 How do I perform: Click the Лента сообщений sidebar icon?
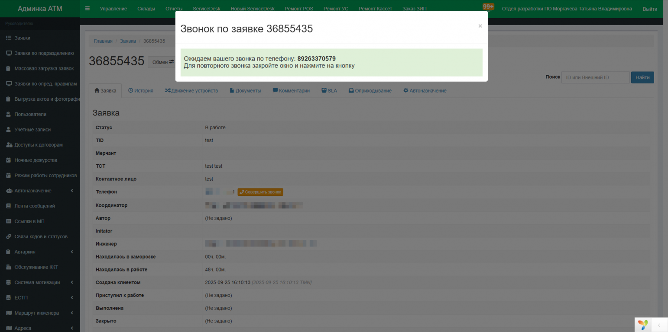(x=8, y=206)
